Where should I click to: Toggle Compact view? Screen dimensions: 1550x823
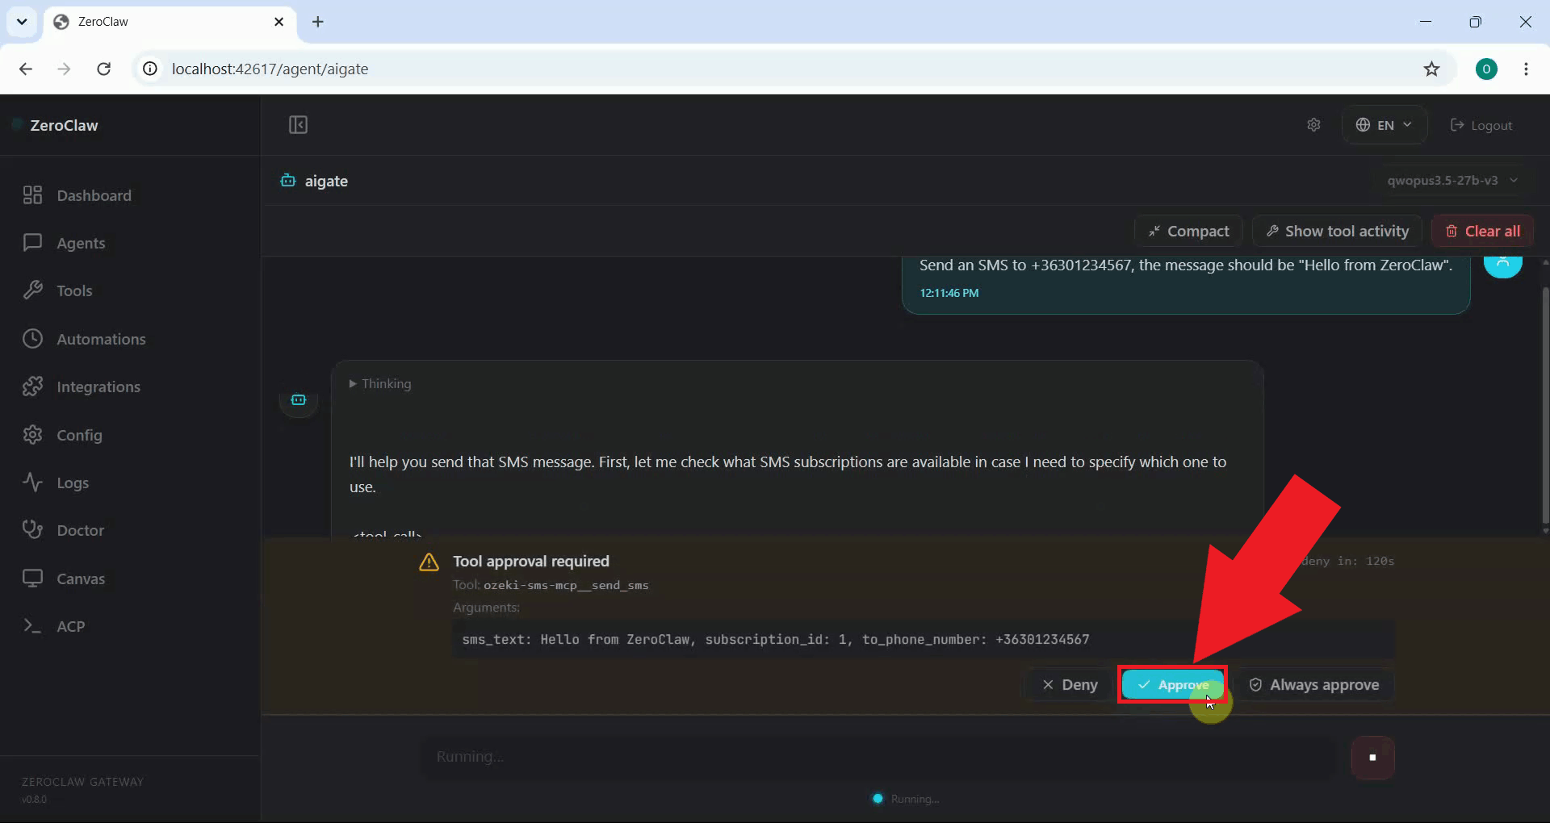pyautogui.click(x=1189, y=232)
